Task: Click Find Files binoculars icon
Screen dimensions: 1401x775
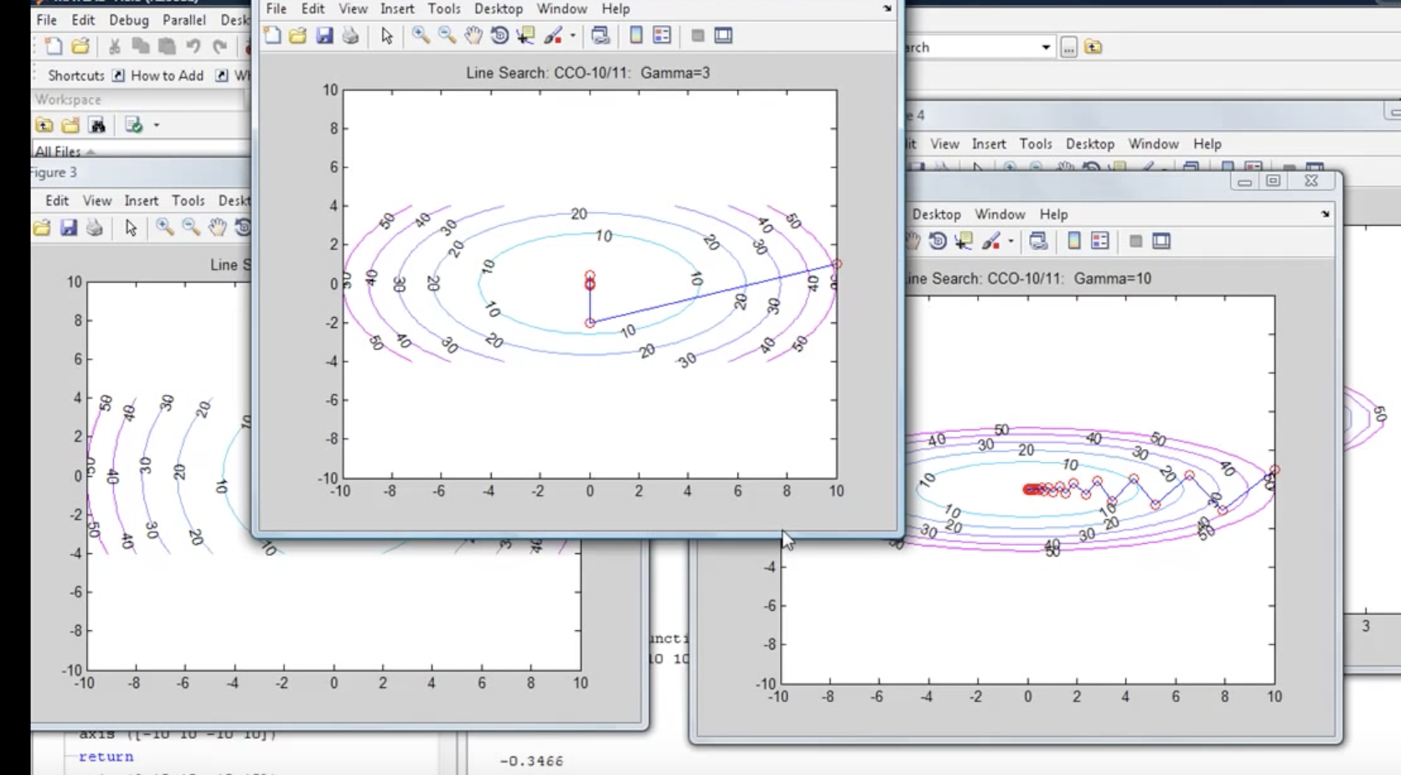Action: [97, 126]
